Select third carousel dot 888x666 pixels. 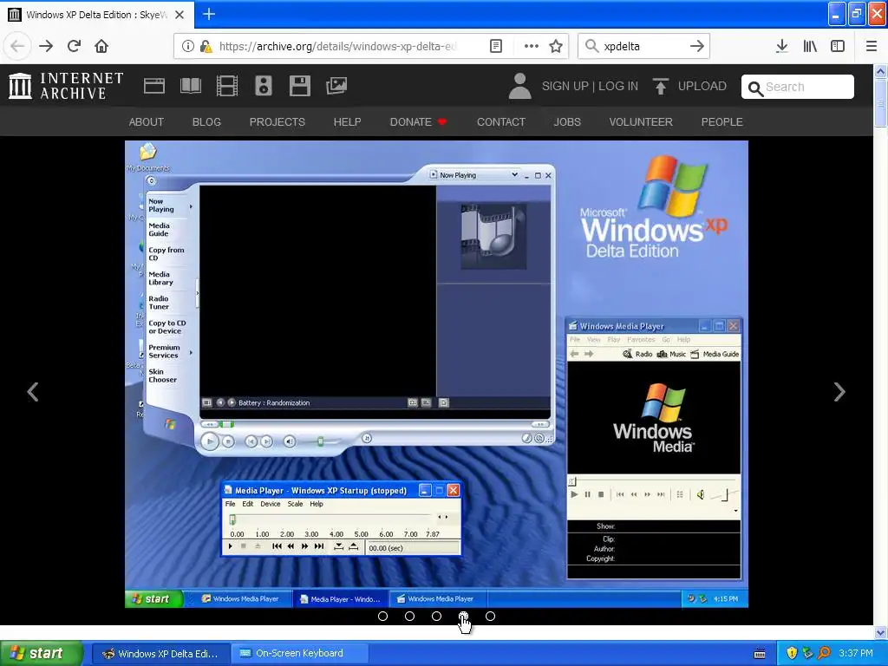coord(437,617)
